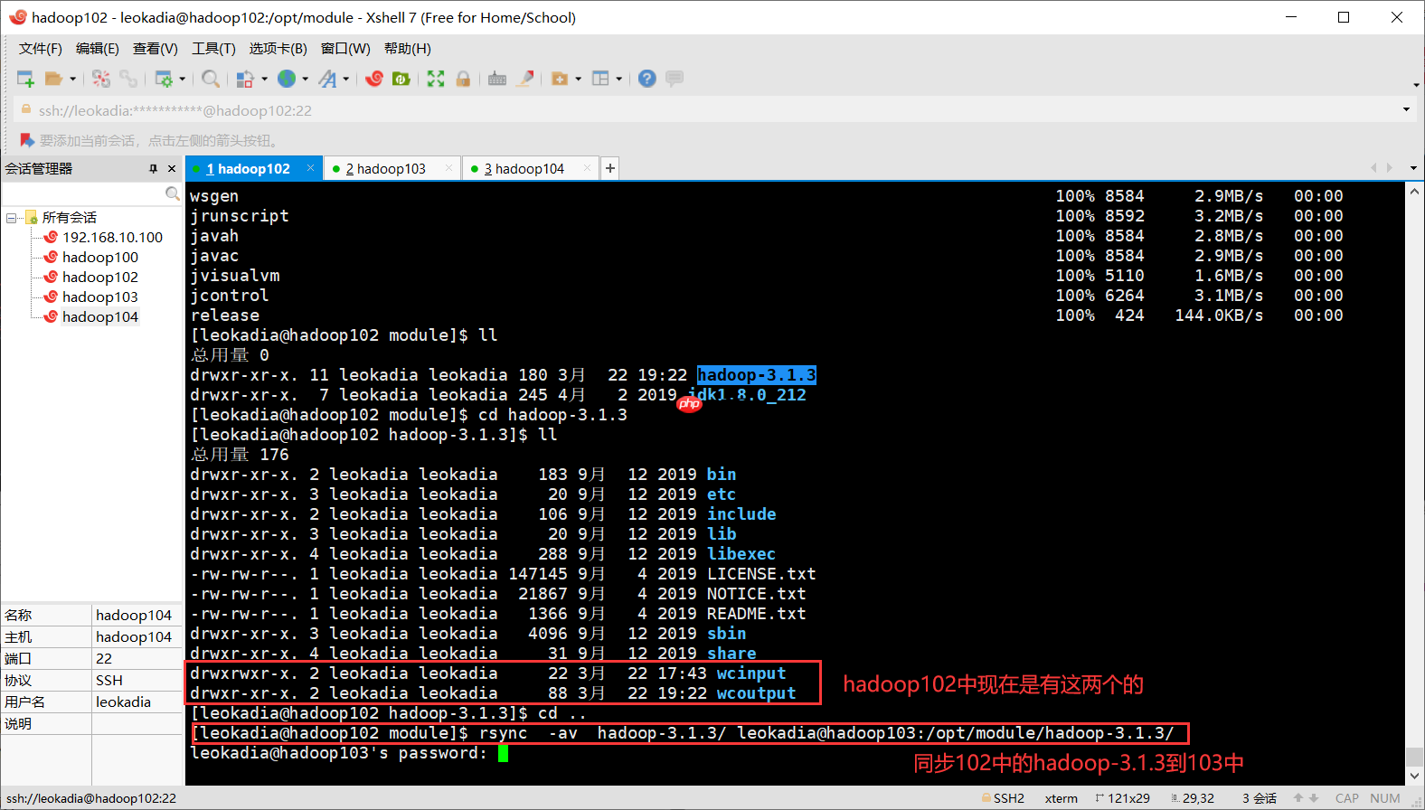Open the 文件(F) menu
Image resolution: width=1425 pixels, height=810 pixels.
click(41, 49)
